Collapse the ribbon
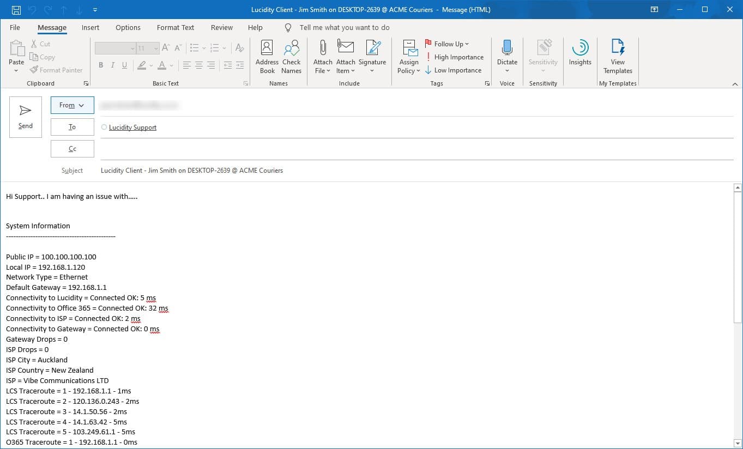 [735, 84]
